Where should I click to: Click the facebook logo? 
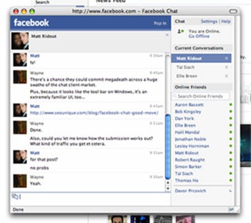coord(31,23)
